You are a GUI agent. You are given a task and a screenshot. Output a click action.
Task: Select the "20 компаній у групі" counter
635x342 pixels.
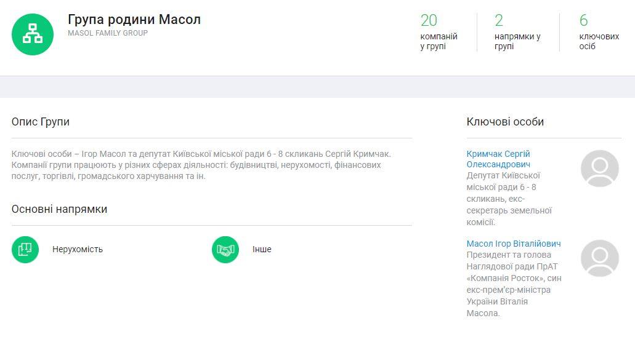439,32
